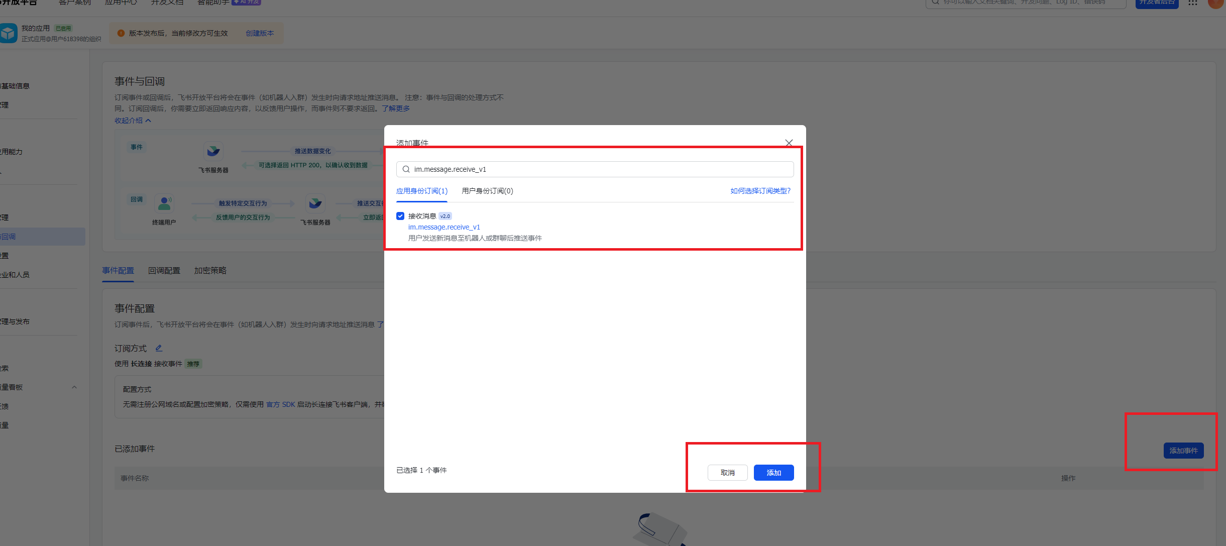Screen dimensions: 1226x546
Task: Click 取消 to cancel adding the event
Action: pos(727,473)
